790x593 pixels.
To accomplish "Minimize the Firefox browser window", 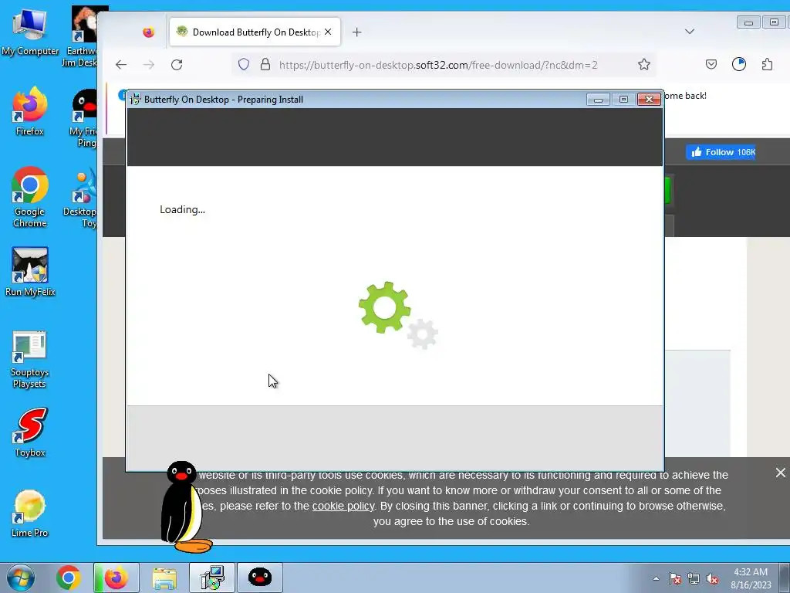I will (748, 22).
